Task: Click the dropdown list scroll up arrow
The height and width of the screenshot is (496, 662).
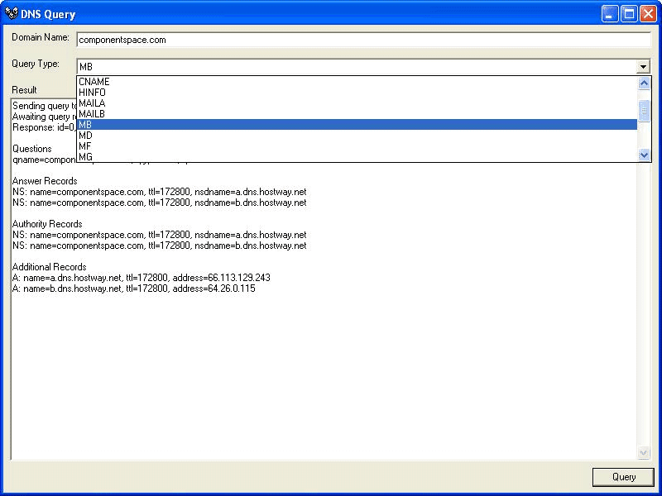Action: (x=644, y=83)
